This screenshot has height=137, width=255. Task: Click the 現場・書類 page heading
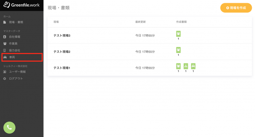[x=59, y=8]
